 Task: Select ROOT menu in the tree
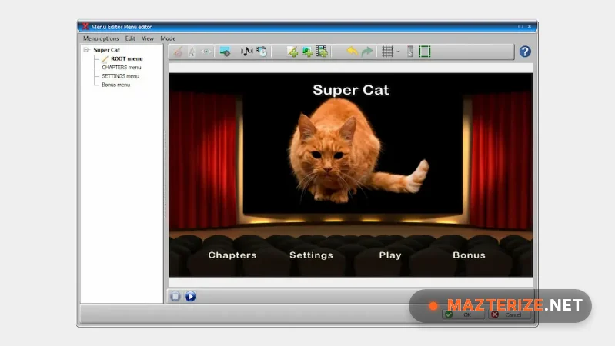pos(127,58)
